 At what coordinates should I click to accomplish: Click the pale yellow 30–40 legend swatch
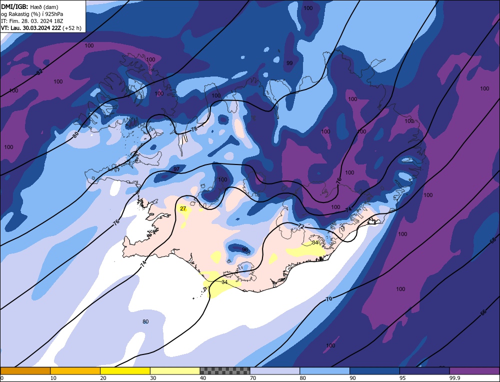(x=175, y=370)
